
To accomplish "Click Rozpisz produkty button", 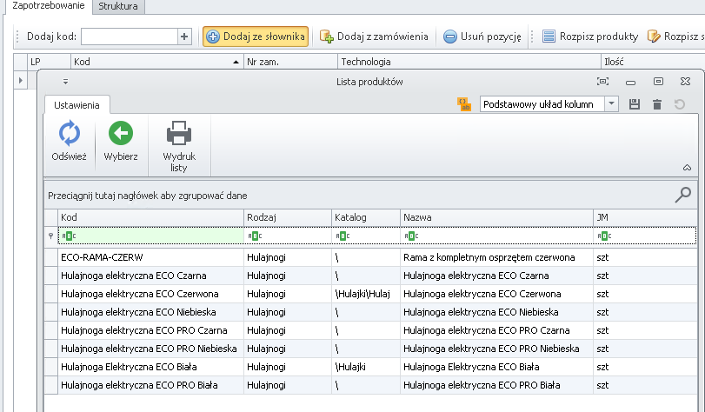I will pyautogui.click(x=590, y=37).
